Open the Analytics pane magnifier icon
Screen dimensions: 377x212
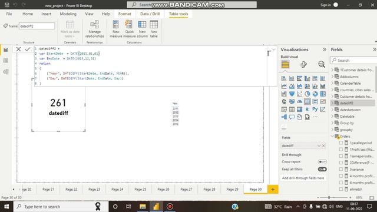pos(322,64)
